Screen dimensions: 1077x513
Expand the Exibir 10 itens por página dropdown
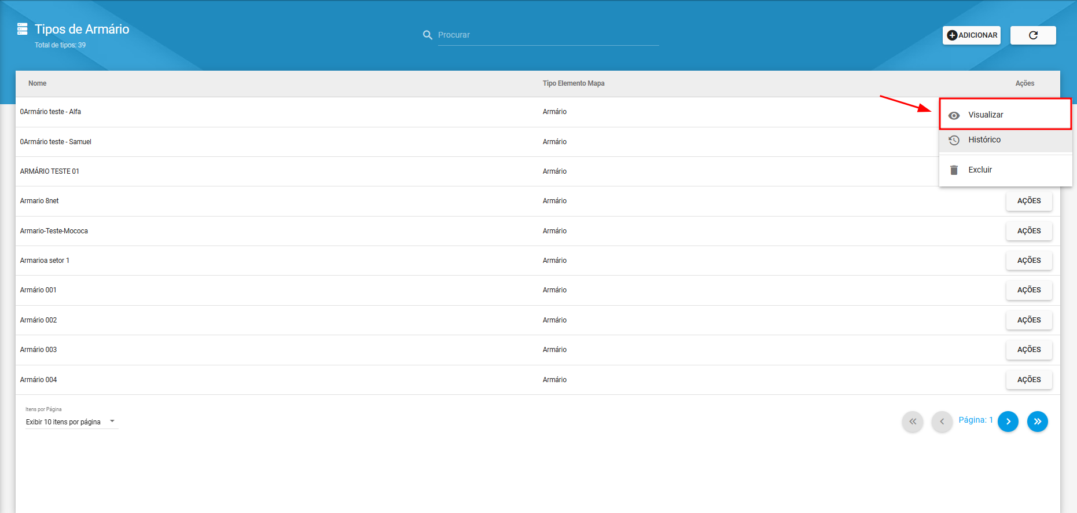[x=72, y=422]
